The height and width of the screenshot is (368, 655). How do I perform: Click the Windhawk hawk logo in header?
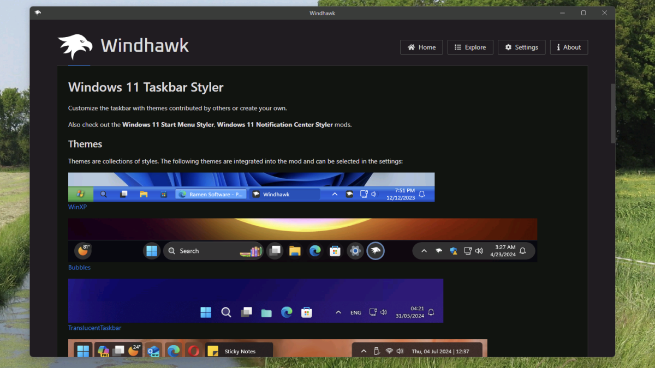(x=75, y=46)
